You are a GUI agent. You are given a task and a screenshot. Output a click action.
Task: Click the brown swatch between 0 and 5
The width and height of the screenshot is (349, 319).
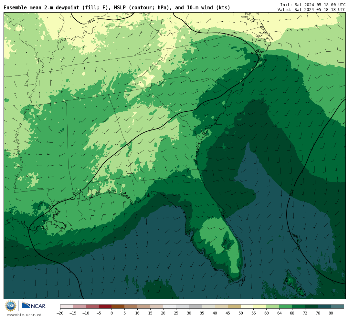pos(118,307)
